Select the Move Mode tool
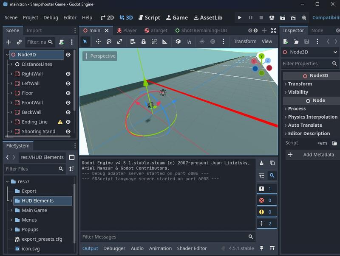This screenshot has height=256, width=340. coord(98,41)
